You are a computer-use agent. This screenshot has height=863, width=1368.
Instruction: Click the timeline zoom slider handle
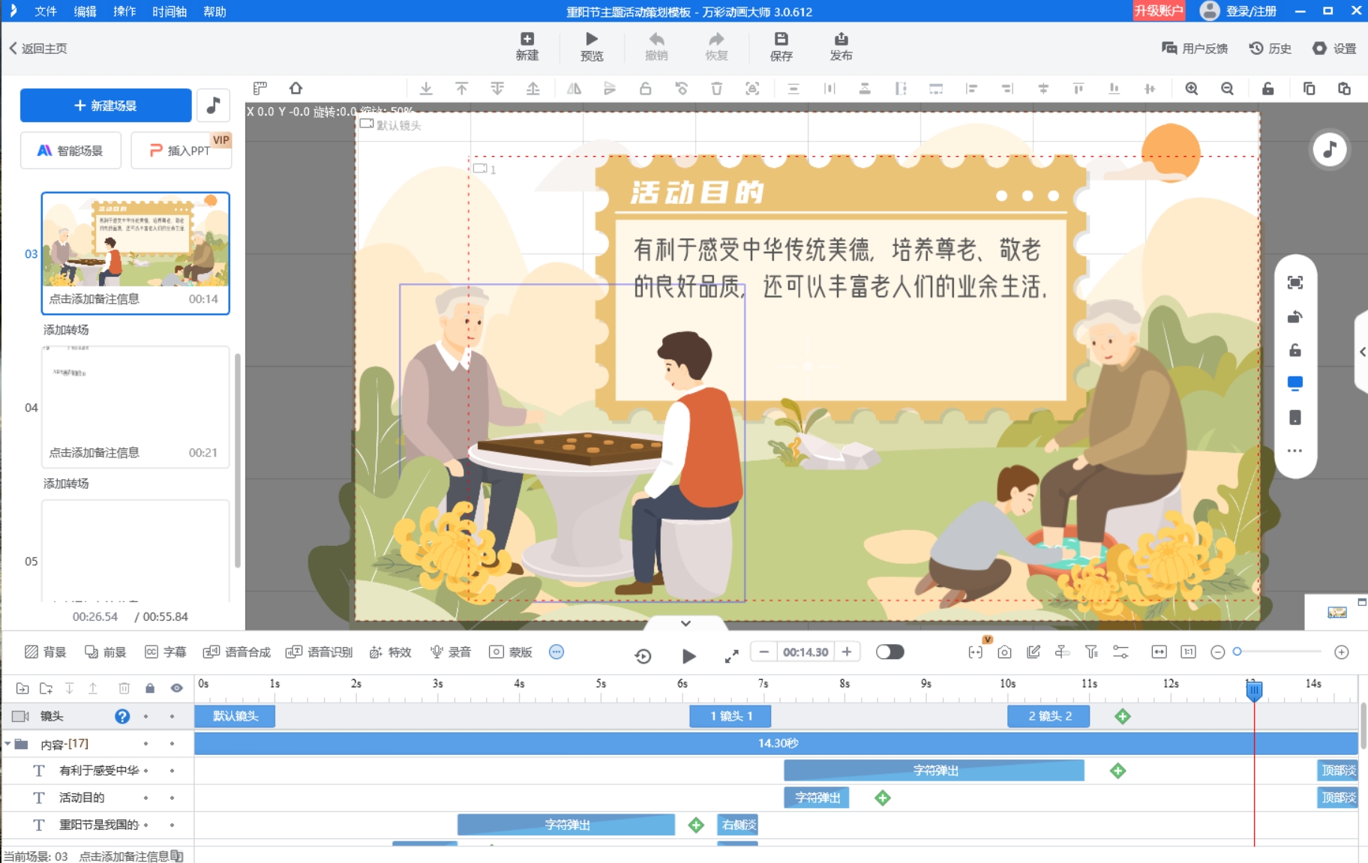click(1237, 652)
